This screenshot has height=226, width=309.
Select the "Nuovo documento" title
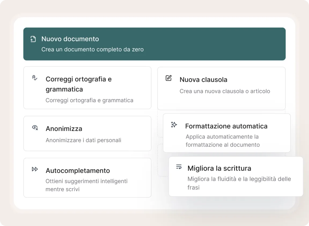click(70, 39)
